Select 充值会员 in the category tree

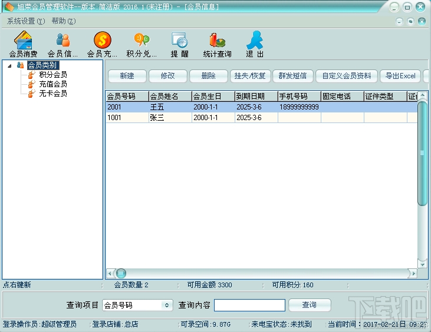53,84
